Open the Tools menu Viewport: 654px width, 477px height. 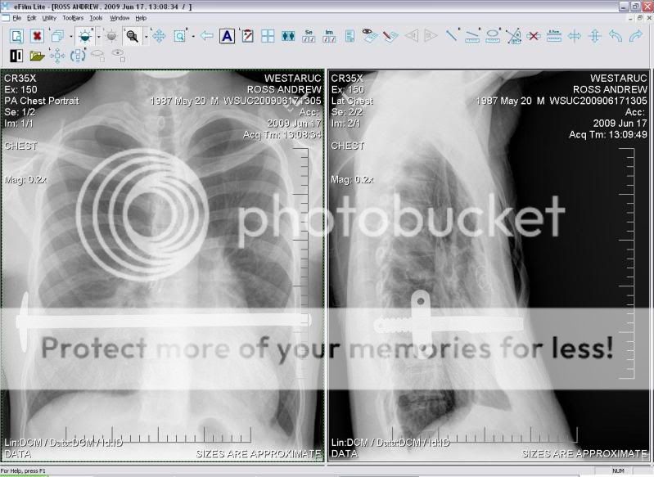tap(96, 18)
